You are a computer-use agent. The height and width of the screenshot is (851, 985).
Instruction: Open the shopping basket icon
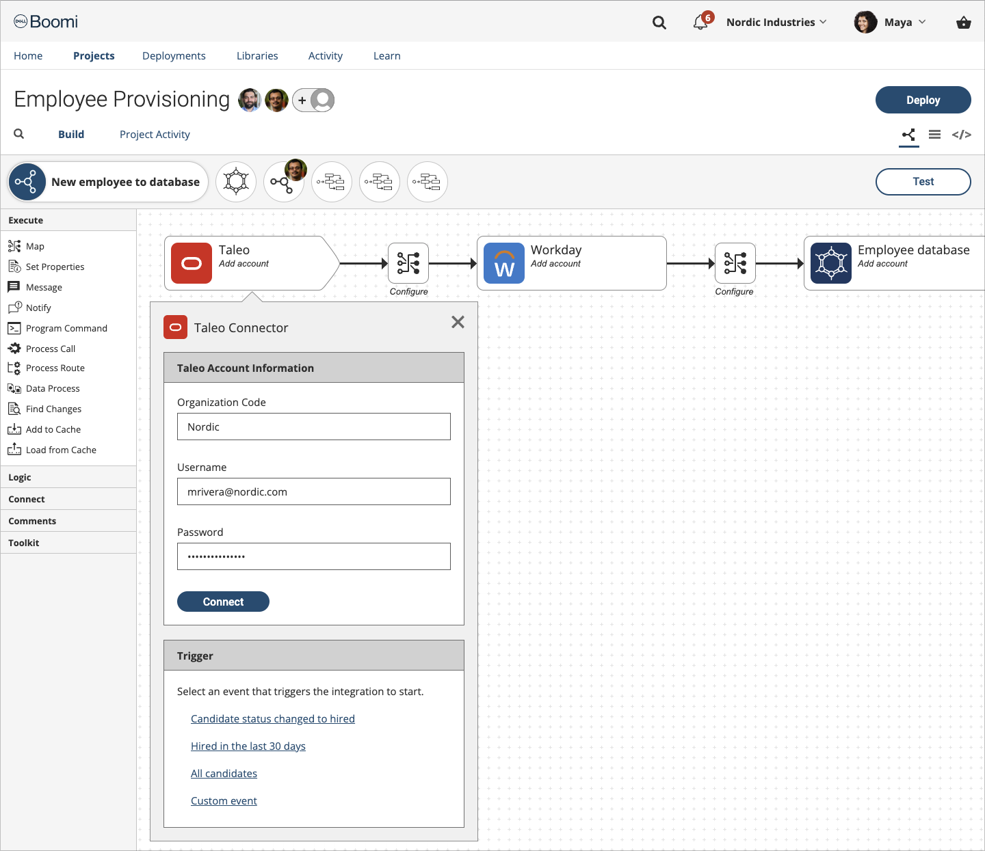coord(964,23)
